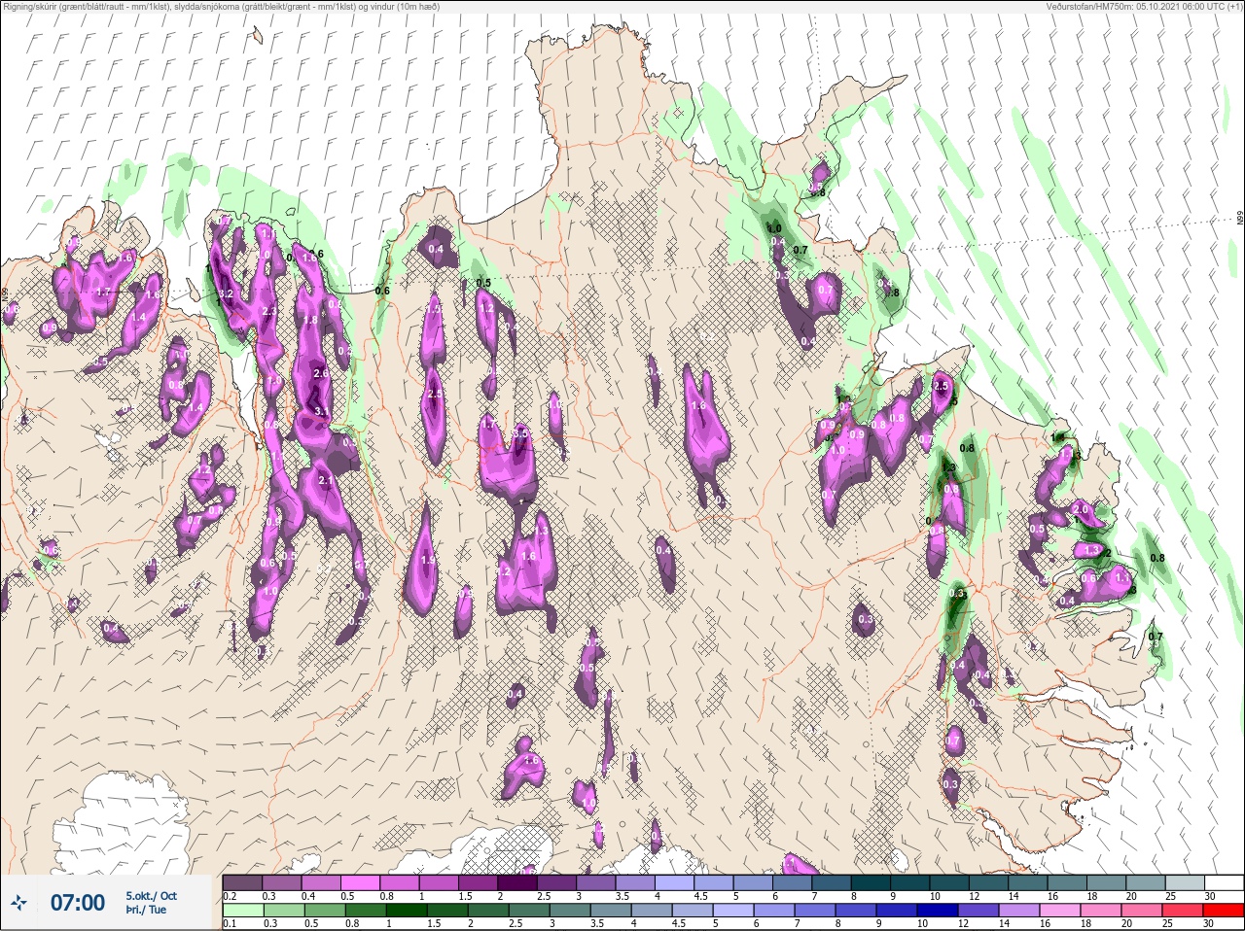Click the 2.1 precipitation value on the map

click(326, 480)
